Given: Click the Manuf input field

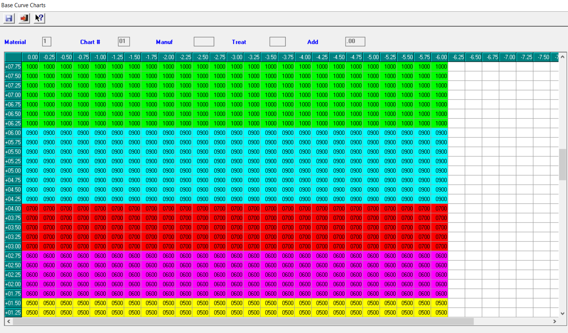Looking at the screenshot, I should tap(203, 42).
